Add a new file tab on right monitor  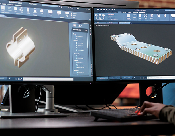[131, 23]
